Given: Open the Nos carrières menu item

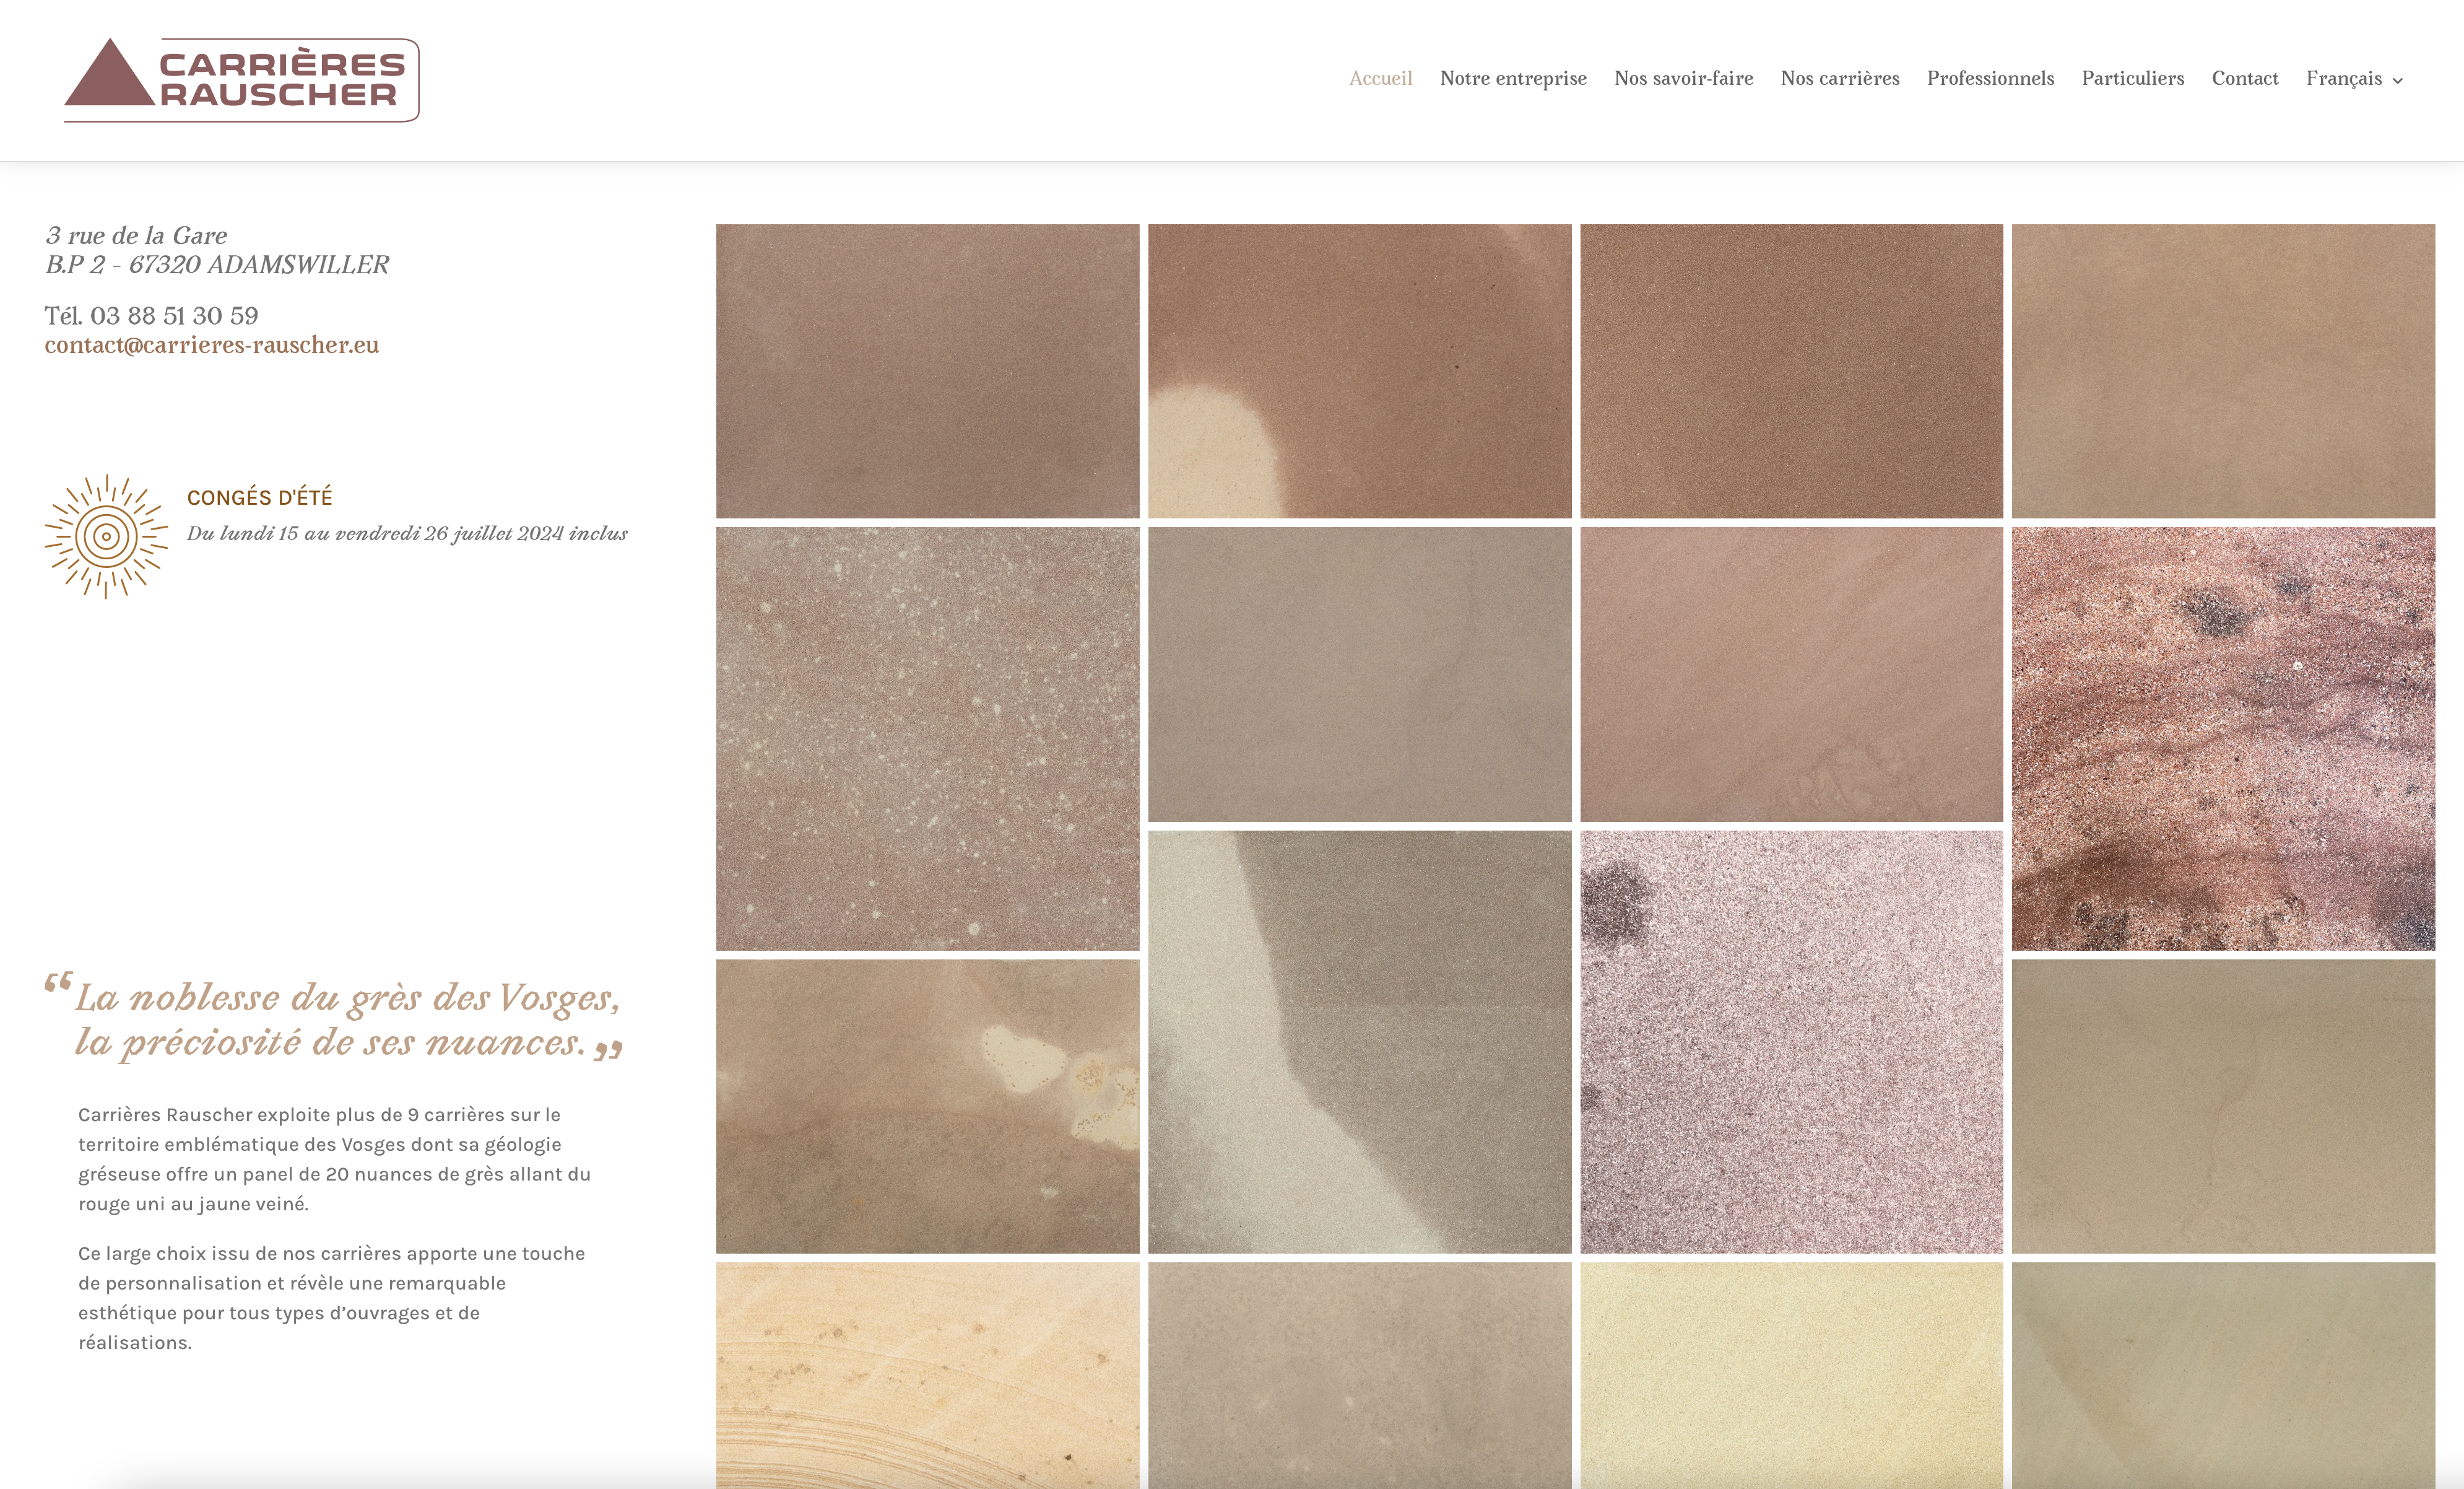Looking at the screenshot, I should [1840, 78].
